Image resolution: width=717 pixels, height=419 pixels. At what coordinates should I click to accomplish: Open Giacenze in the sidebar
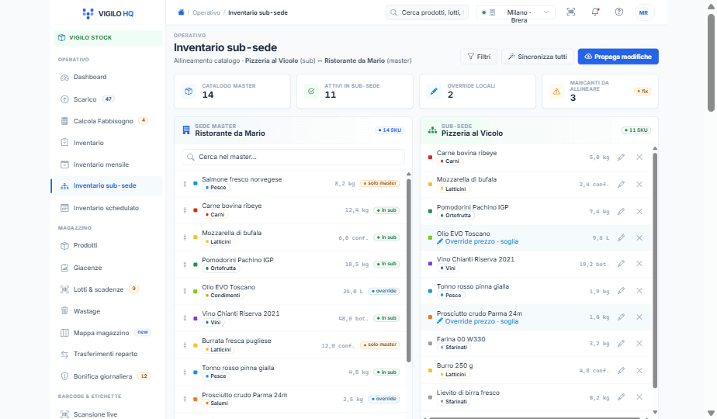click(x=107, y=268)
